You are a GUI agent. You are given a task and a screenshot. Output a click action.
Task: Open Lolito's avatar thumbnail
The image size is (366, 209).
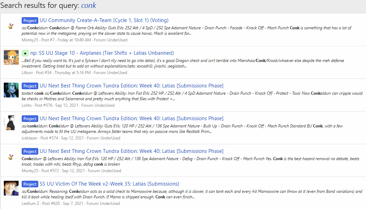(x=11, y=90)
